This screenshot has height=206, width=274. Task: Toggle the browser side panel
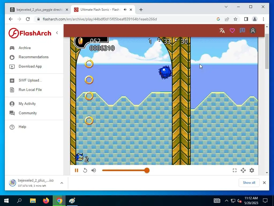pyautogui.click(x=246, y=19)
